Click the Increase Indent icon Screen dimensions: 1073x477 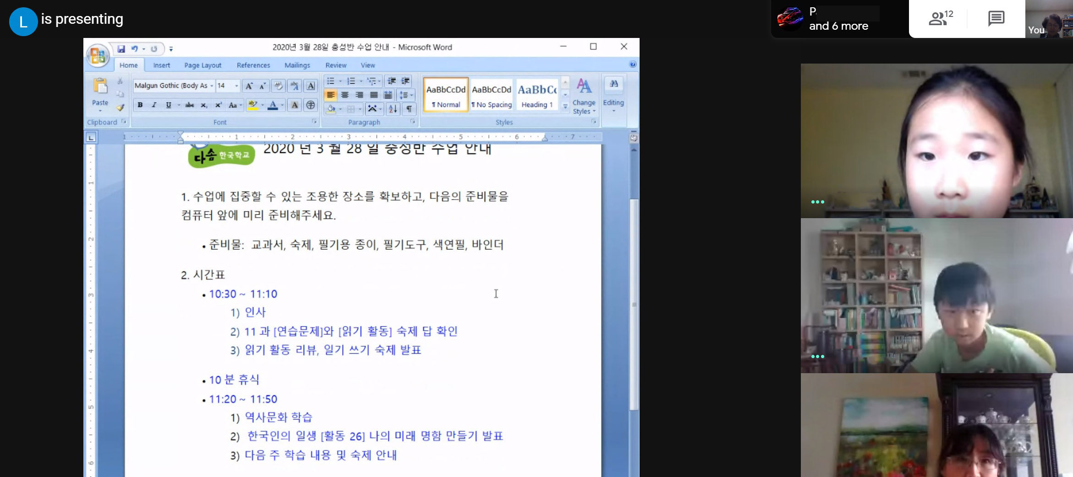point(405,81)
